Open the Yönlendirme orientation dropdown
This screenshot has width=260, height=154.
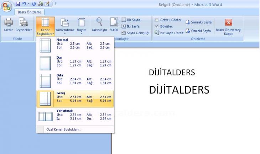65,26
